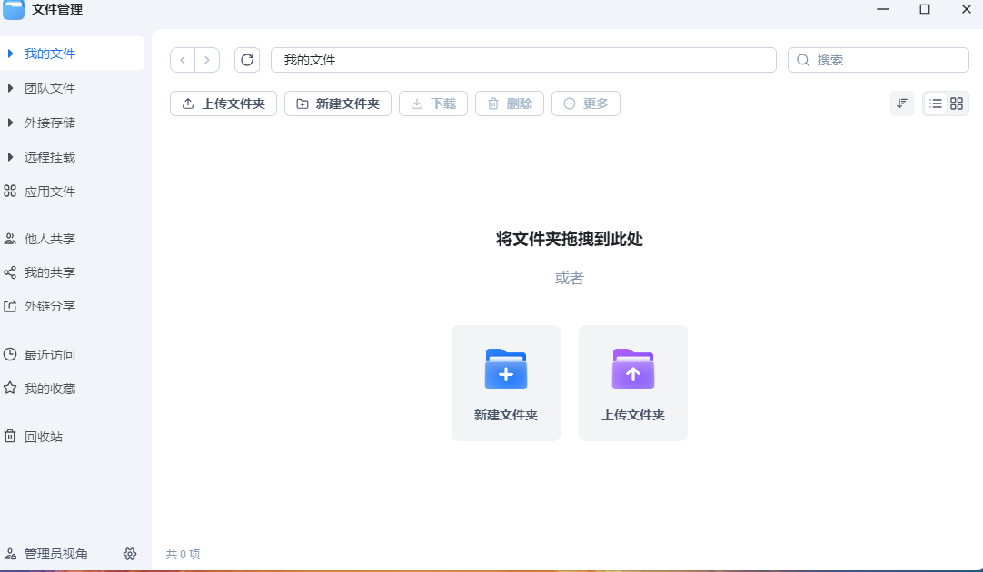The image size is (983, 572).
Task: Click the 我的文件 path address bar
Action: coord(523,60)
